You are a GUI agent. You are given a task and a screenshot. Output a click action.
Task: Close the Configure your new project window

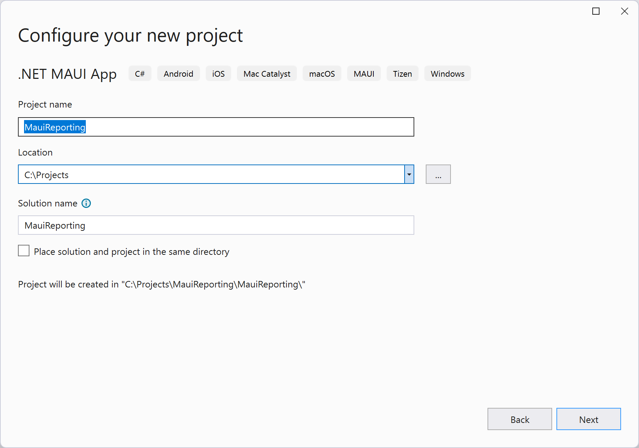coord(625,11)
